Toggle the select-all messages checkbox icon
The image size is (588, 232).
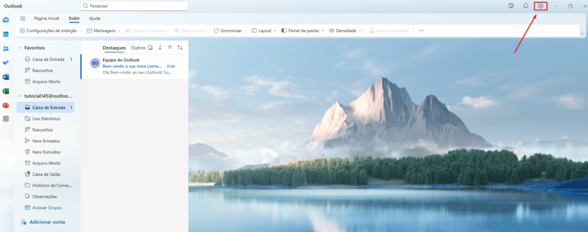(150, 48)
